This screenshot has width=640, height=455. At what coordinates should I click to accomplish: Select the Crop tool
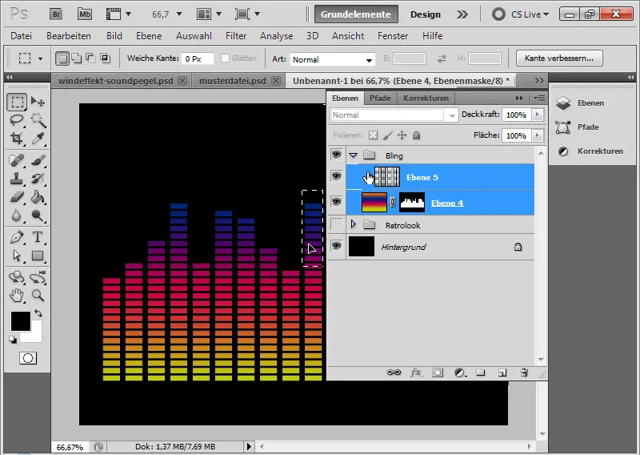click(x=17, y=139)
